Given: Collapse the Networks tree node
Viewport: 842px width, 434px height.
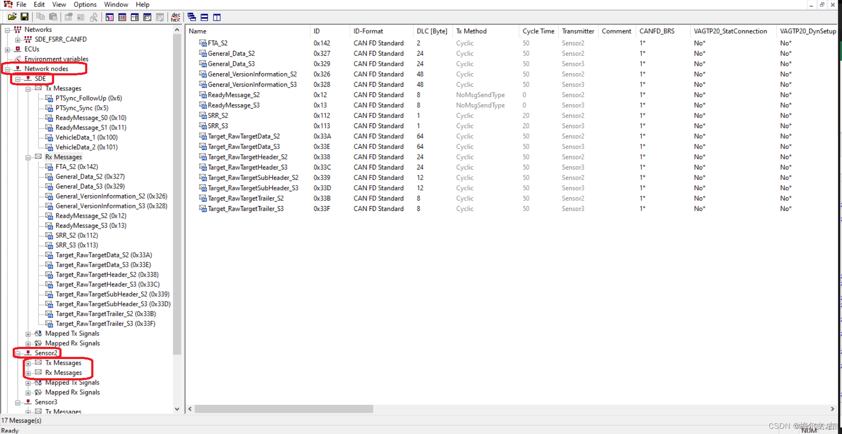Looking at the screenshot, I should 7,30.
